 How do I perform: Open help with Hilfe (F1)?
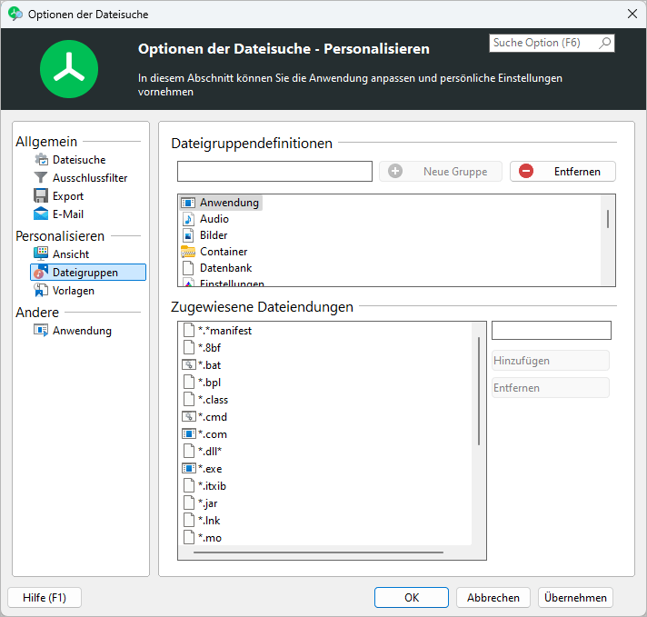tap(45, 598)
